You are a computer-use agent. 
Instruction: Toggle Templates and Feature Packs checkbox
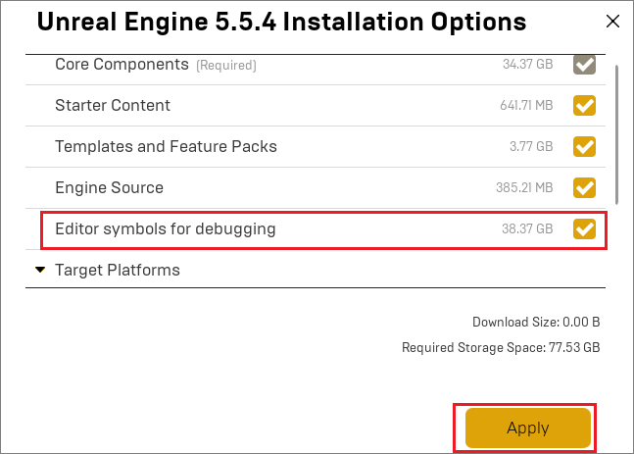coord(584,146)
